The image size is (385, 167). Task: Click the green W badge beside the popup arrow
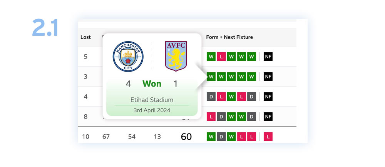pos(211,77)
